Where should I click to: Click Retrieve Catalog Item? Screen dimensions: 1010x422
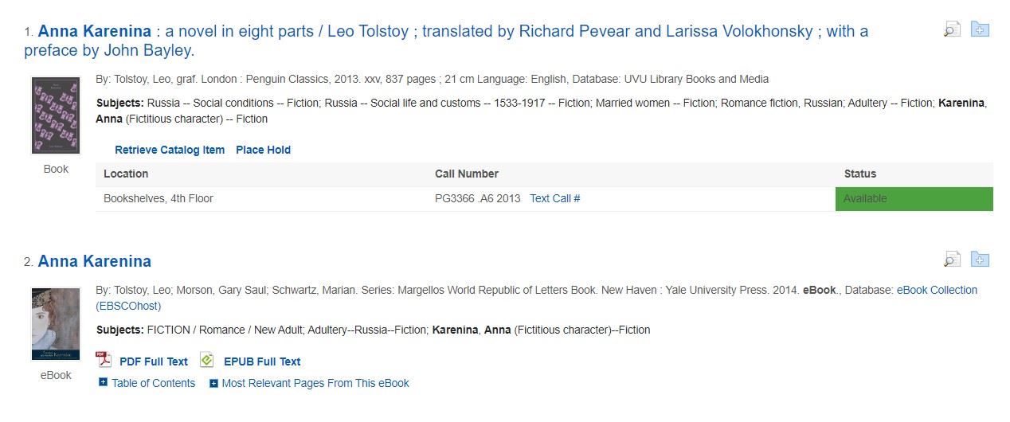(x=170, y=150)
